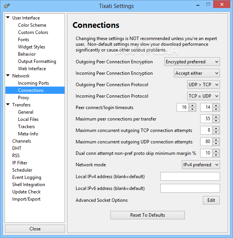Select Meta-Info settings page
Screen dimensions: 233x238
28,134
